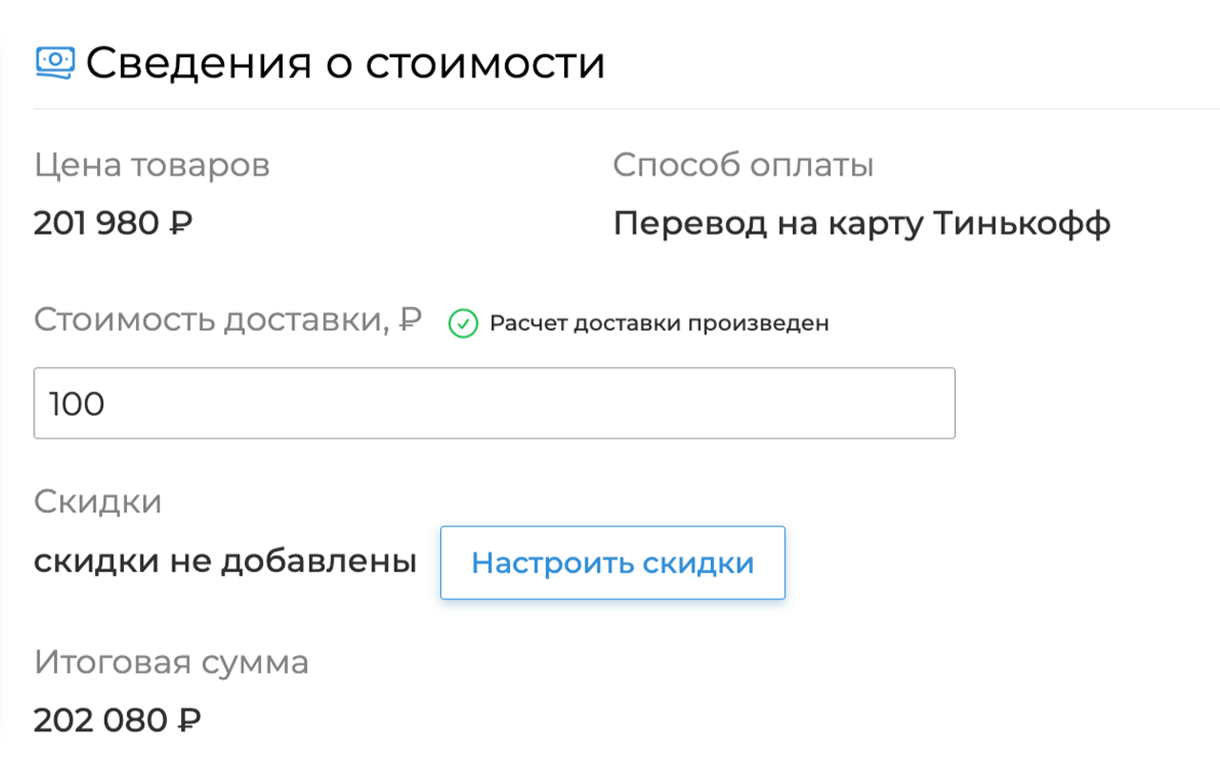The height and width of the screenshot is (778, 1220).
Task: Click the 201 980 goods price number
Action: click(95, 224)
